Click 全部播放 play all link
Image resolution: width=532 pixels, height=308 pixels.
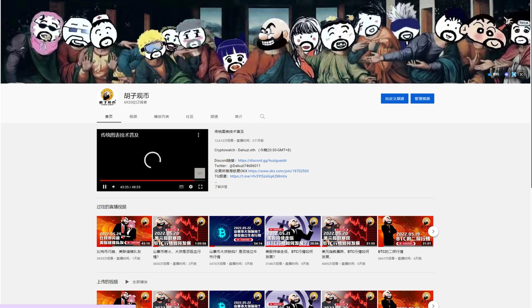140,281
